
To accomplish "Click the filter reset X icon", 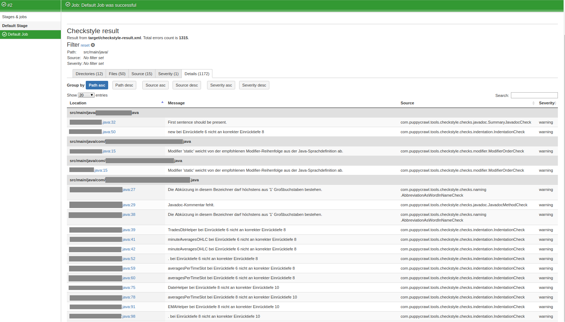I will (x=93, y=45).
